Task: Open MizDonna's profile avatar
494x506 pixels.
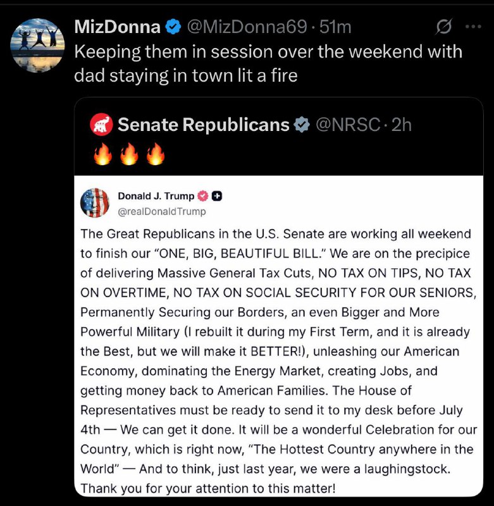Action: click(x=37, y=45)
